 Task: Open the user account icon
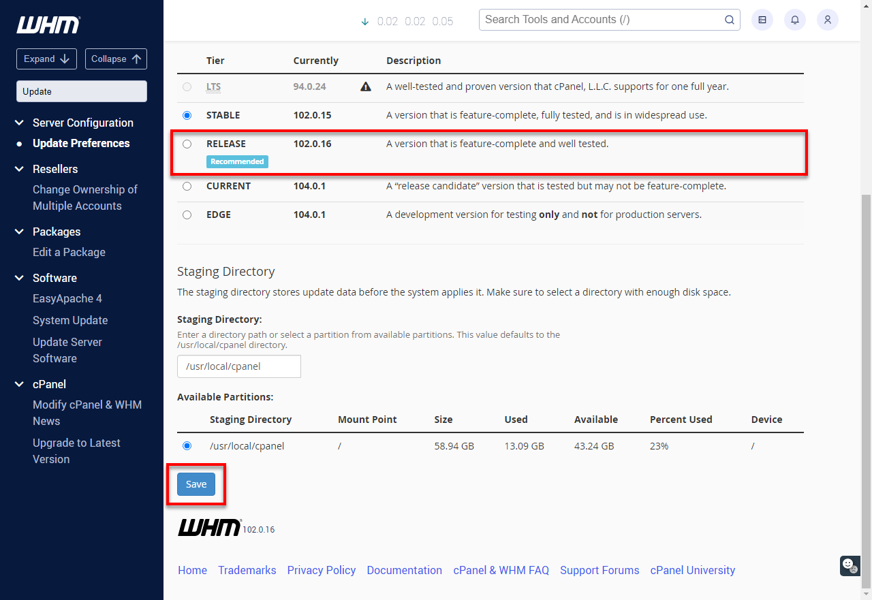[827, 20]
